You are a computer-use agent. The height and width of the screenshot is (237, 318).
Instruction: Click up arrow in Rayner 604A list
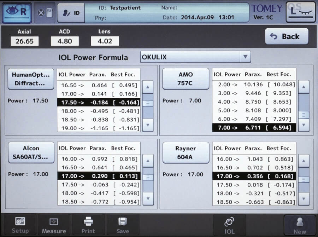304,161
